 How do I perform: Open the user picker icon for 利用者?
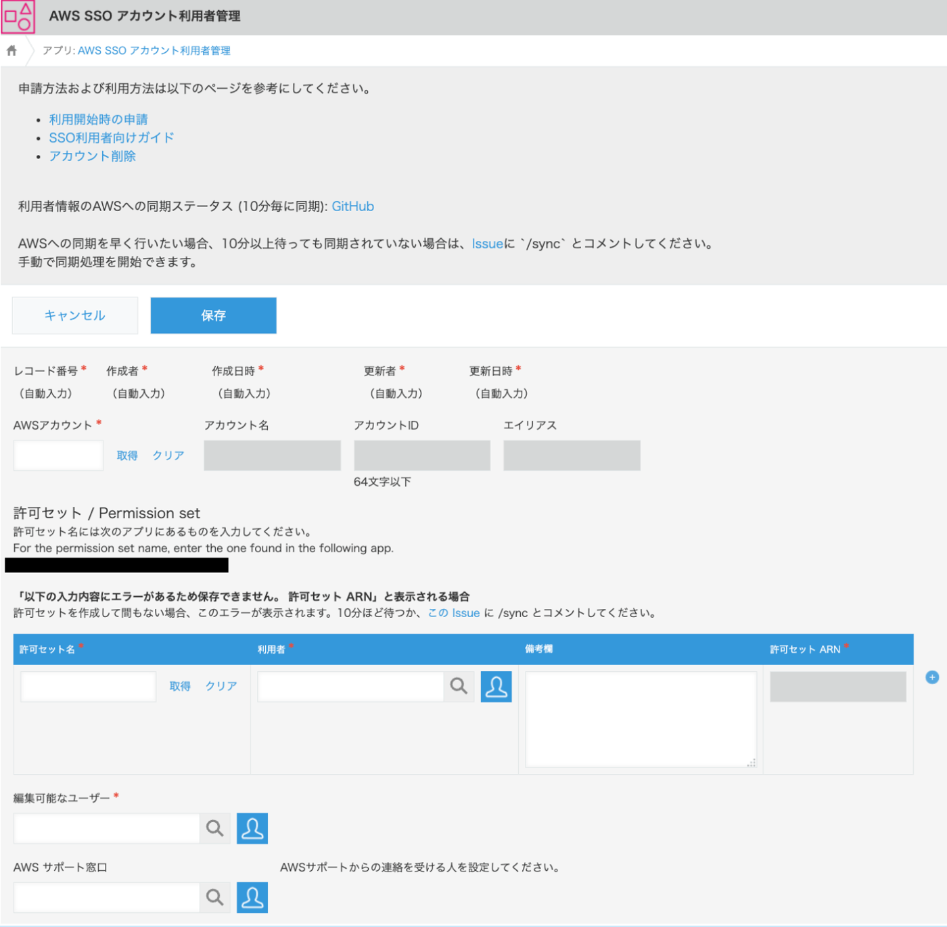point(496,687)
